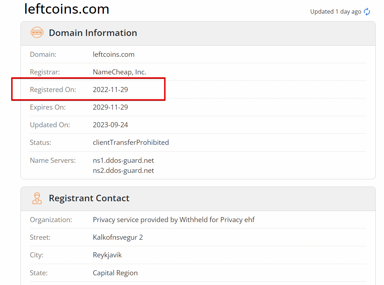Click name server ns2.ddos-guard.net
This screenshot has width=384, height=285.
(x=123, y=170)
